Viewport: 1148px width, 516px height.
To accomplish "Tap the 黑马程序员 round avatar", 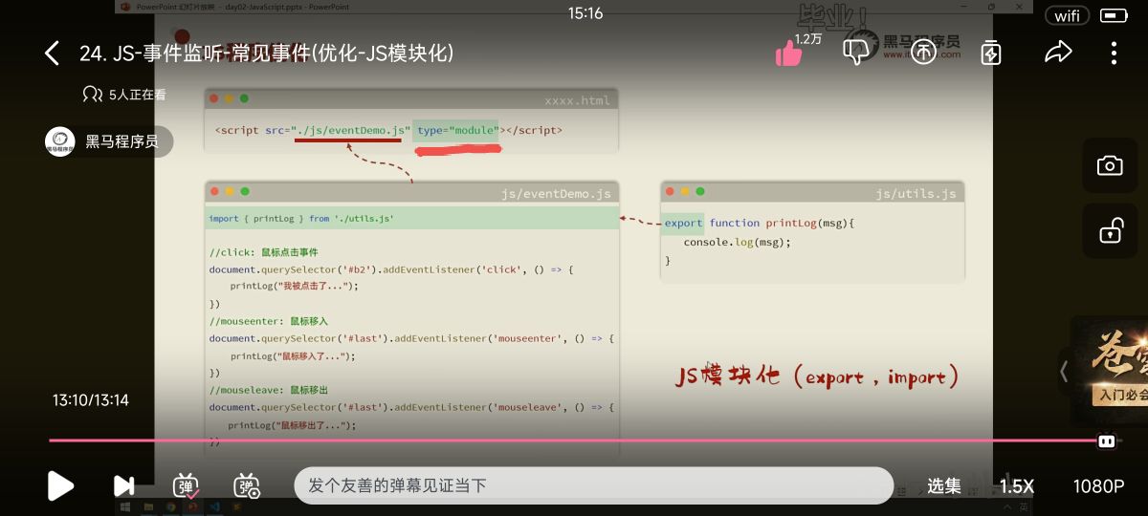I will (x=60, y=141).
